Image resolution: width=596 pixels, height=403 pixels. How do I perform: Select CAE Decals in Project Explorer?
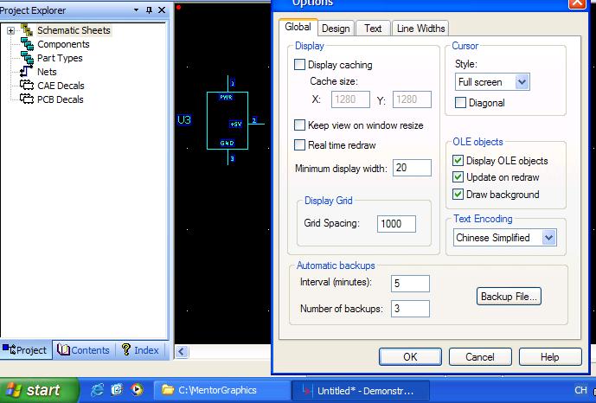61,86
